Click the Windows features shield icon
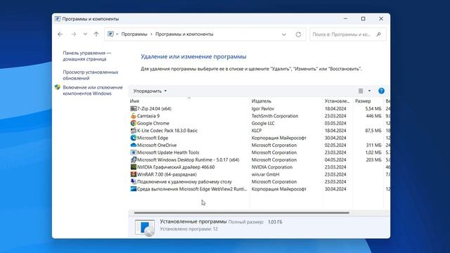Image resolution: width=450 pixels, height=253 pixels. pyautogui.click(x=58, y=87)
